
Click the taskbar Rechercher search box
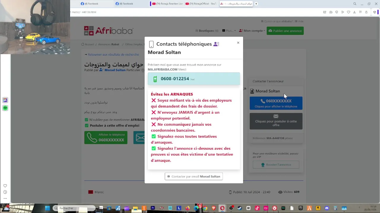(74, 208)
